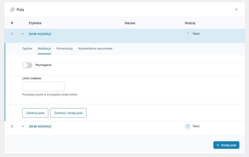This screenshot has width=249, height=157.
Task: Click Zamknij i dodaj pole button
Action: pyautogui.click(x=68, y=113)
